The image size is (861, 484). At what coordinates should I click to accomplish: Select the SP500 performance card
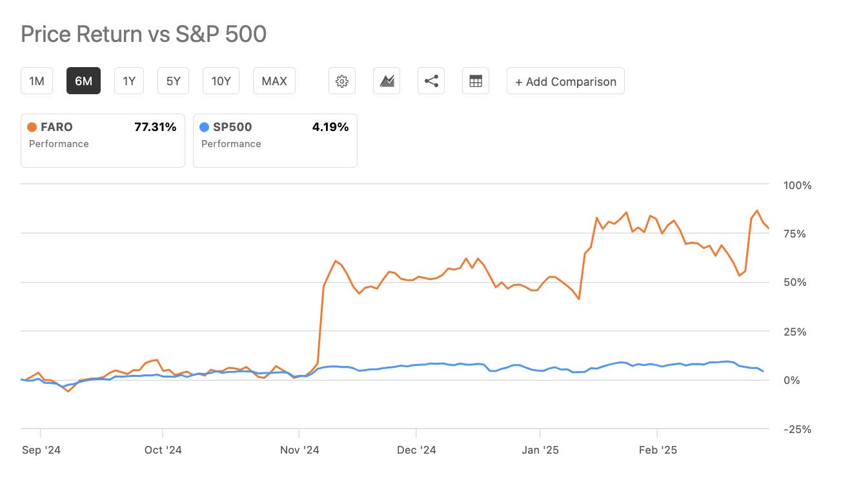click(275, 140)
